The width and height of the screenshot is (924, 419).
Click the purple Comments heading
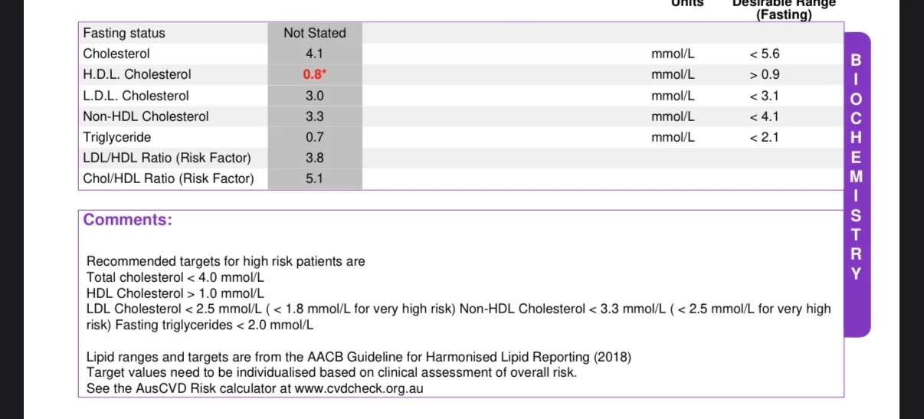(x=127, y=220)
